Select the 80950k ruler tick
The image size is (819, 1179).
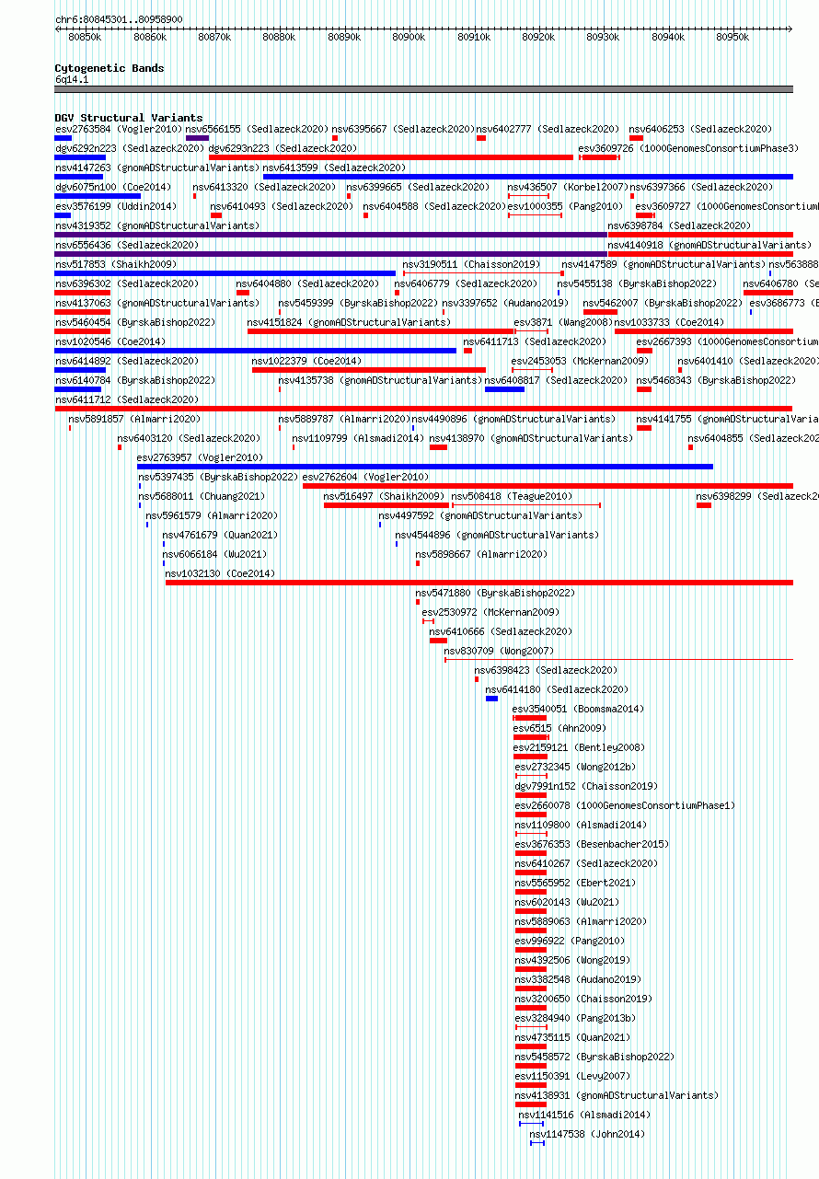(x=732, y=37)
